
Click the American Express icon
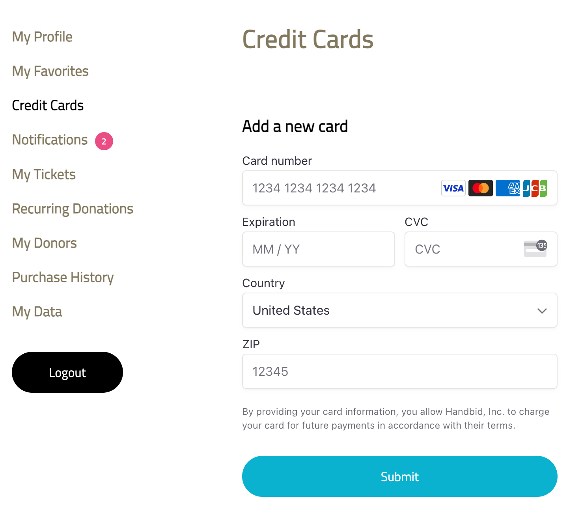point(508,188)
